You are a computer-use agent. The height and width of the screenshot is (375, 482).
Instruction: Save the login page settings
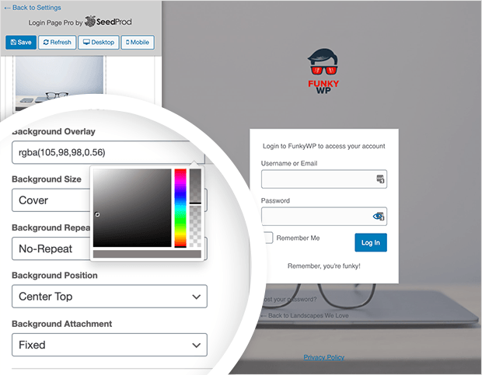[21, 43]
